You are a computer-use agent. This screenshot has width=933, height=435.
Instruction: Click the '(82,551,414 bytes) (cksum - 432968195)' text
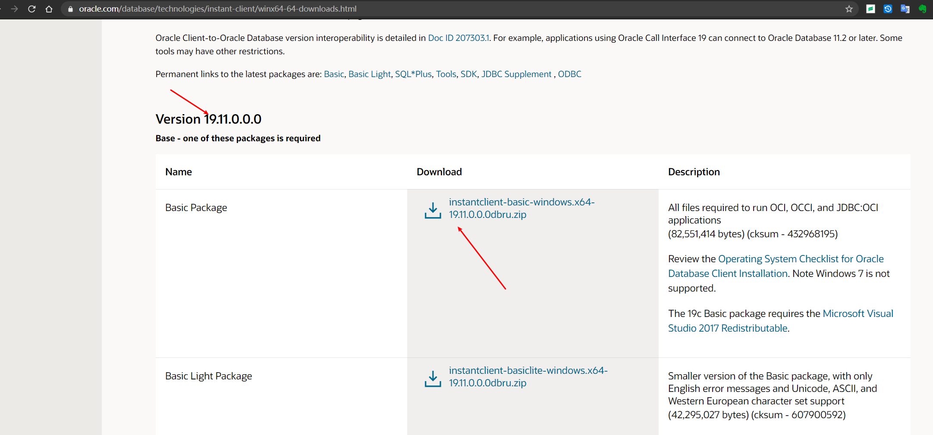coord(753,234)
